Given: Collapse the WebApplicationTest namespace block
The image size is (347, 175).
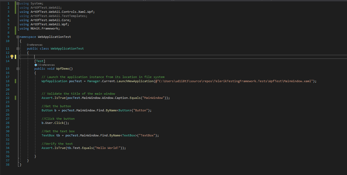Looking at the screenshot, I should [x=18, y=37].
